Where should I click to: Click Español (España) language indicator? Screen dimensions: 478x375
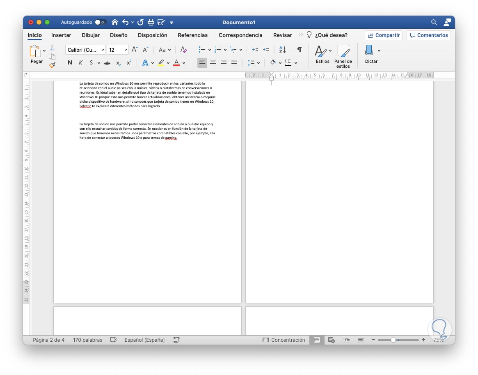point(144,340)
